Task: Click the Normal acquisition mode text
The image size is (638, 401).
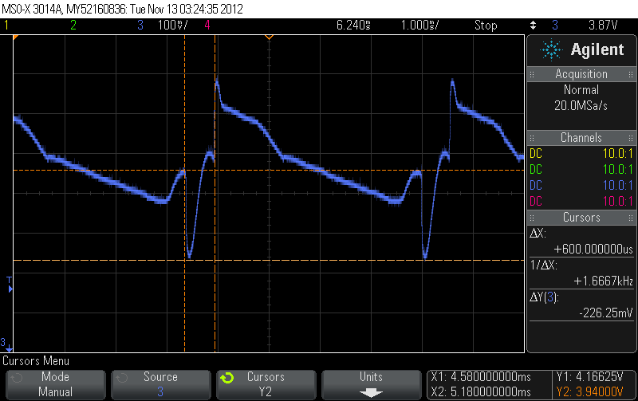Action: pos(581,89)
